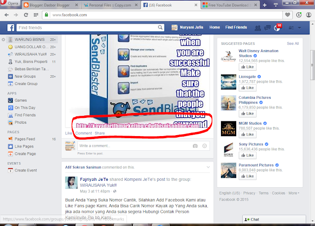315x226 pixels.
Task: Go to Home in top bar
Action: click(215, 28)
